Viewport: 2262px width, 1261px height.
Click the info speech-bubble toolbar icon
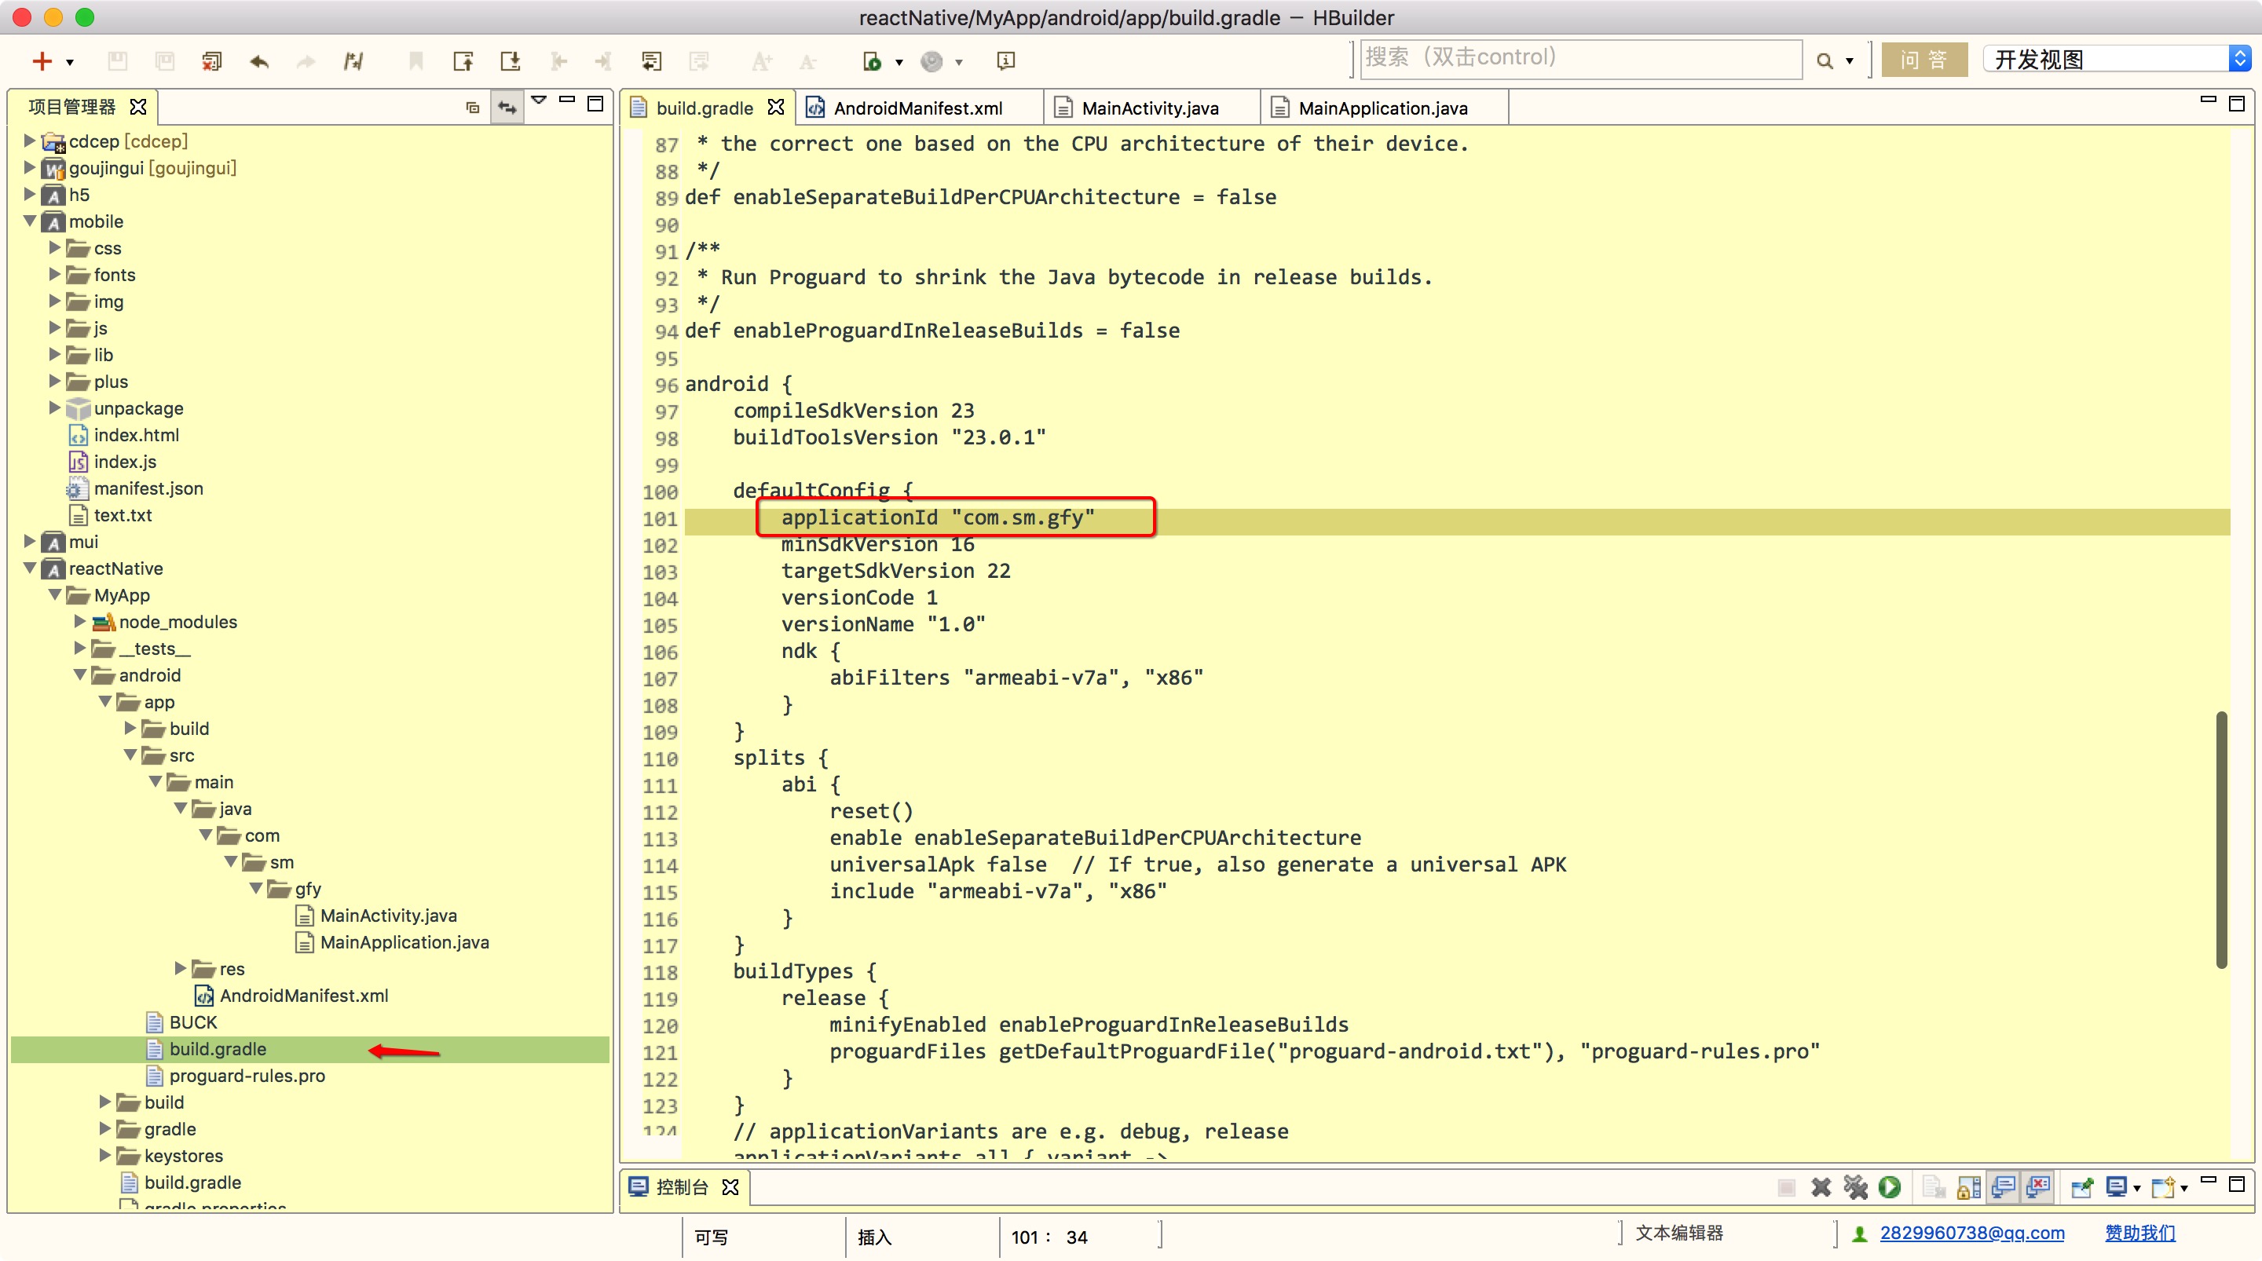pyautogui.click(x=1006, y=60)
